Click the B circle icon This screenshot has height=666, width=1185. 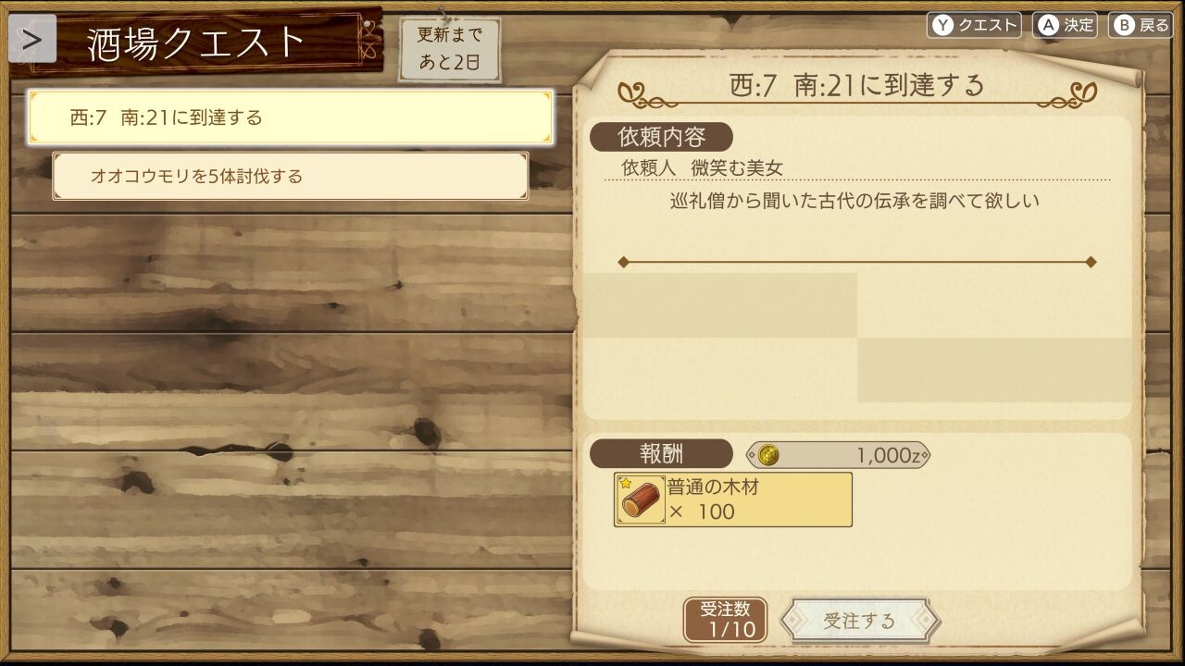coord(1124,26)
